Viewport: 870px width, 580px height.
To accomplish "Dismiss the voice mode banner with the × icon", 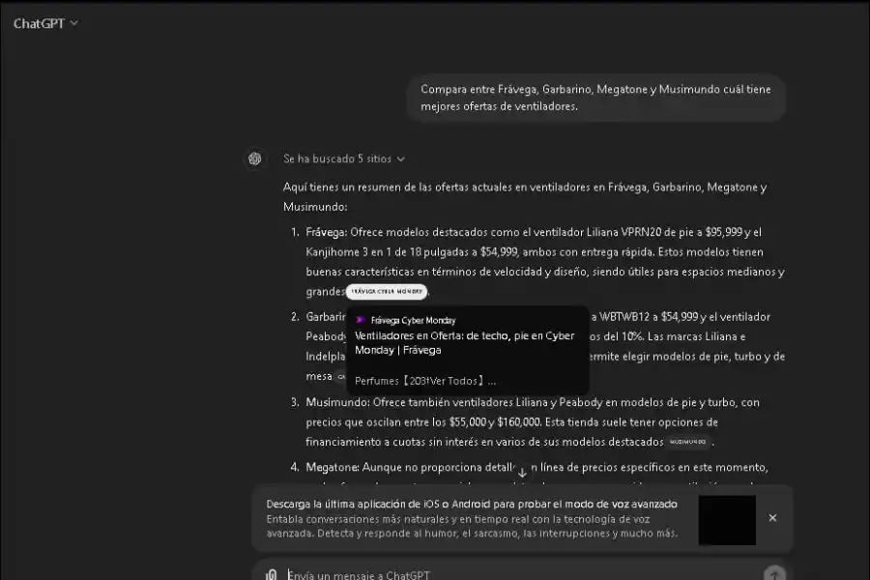I will 772,518.
